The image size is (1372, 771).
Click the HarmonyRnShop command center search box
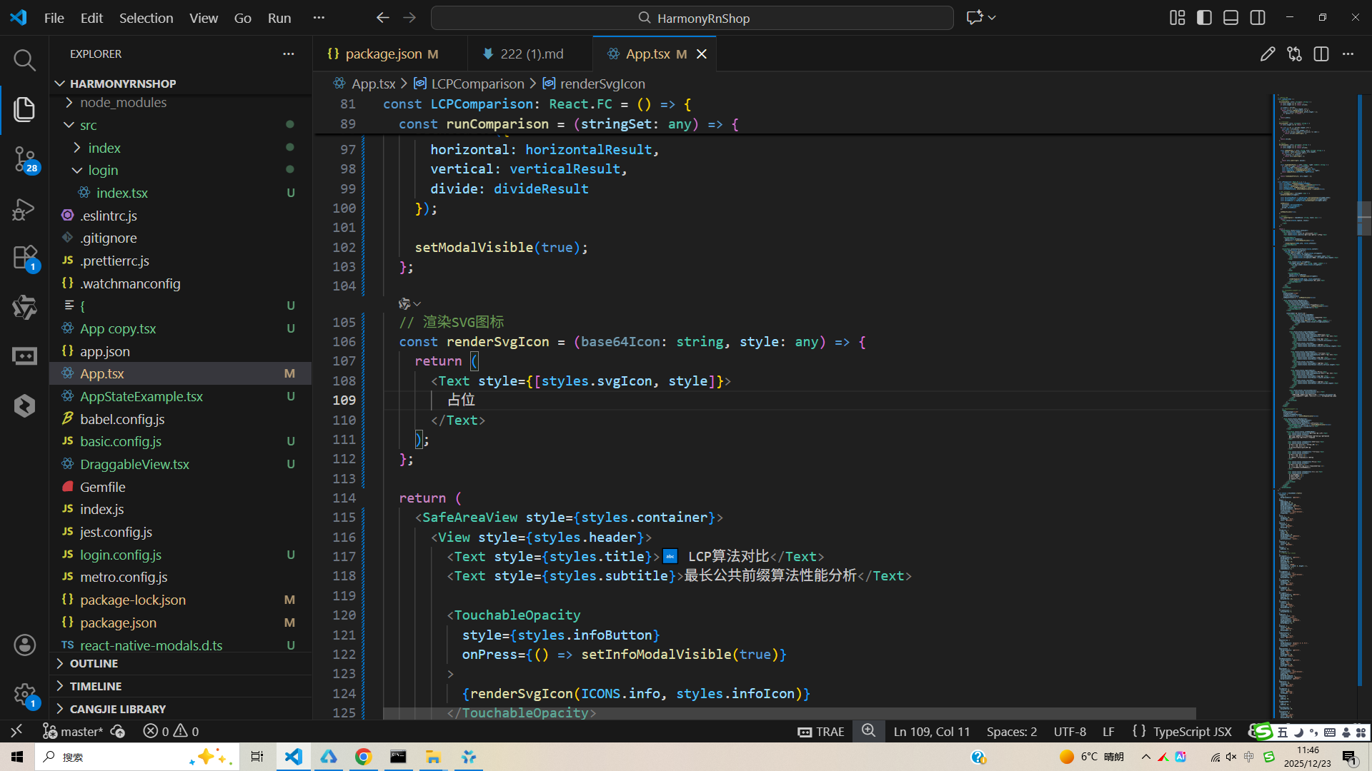pyautogui.click(x=692, y=18)
